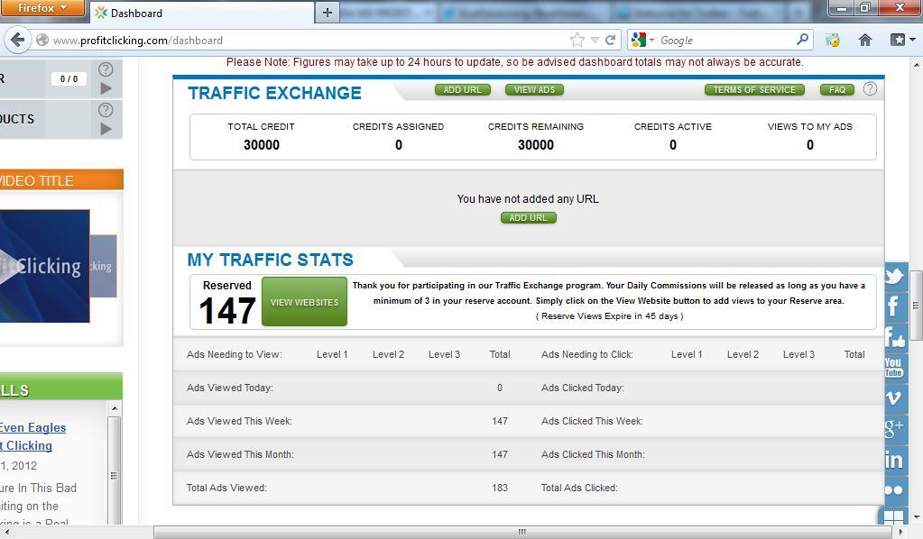
Task: Click the 'You have not added any URL' message
Action: (x=528, y=199)
